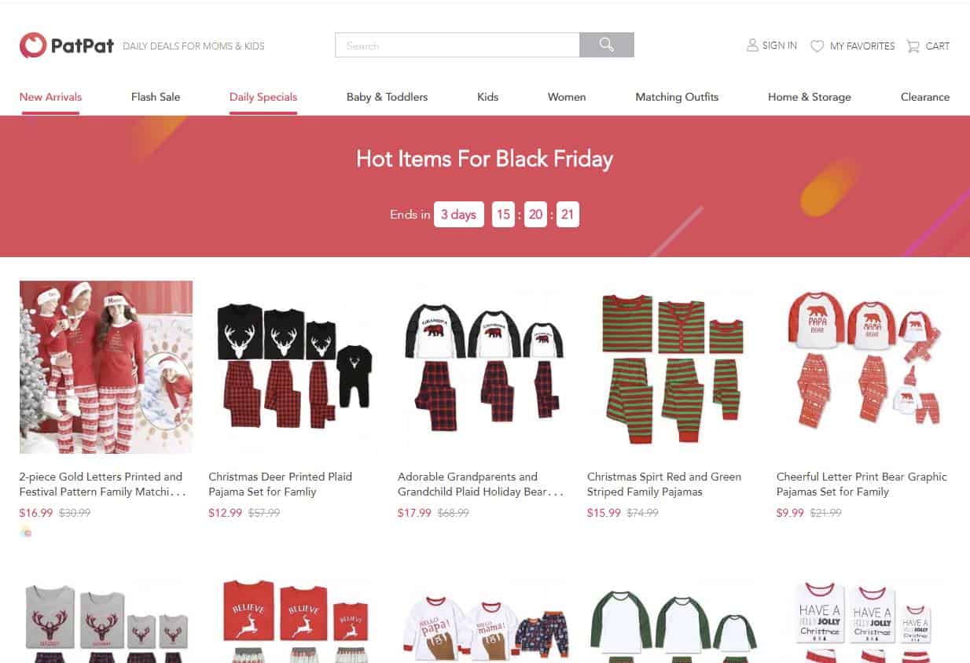Viewport: 970px width, 663px height.
Task: Open the Have A Holly Jolly Christmas thumbnail
Action: (863, 621)
